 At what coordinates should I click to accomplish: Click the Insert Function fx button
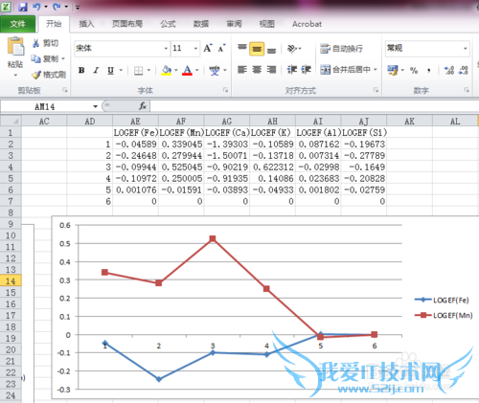[143, 106]
